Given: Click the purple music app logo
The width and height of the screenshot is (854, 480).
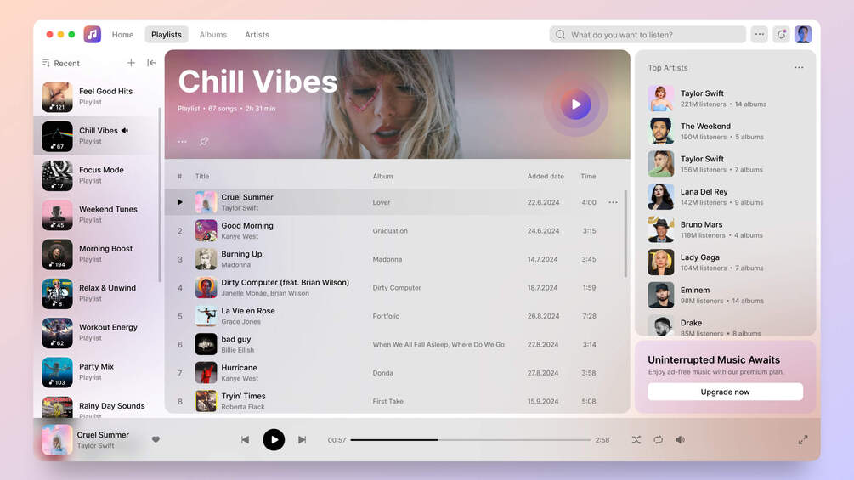Looking at the screenshot, I should 92,34.
